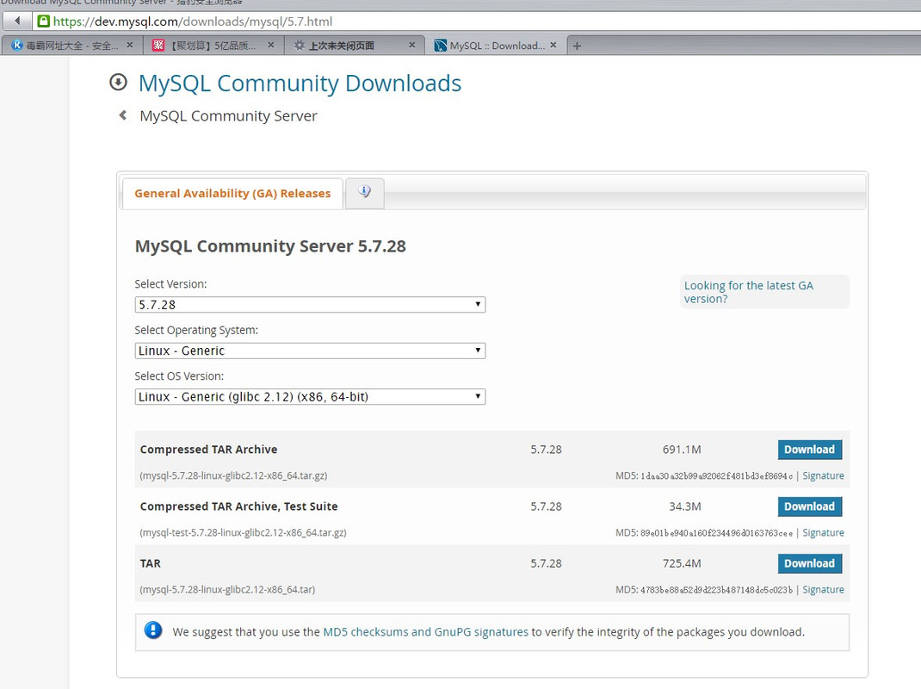Click the download circle icon beside MySQL Community Downloads
This screenshot has width=921, height=689.
click(x=118, y=83)
